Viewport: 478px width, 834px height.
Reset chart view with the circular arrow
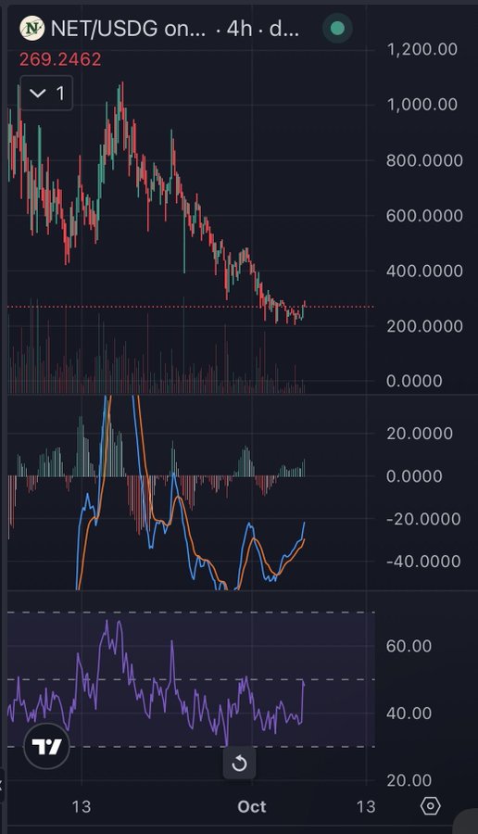tap(239, 764)
